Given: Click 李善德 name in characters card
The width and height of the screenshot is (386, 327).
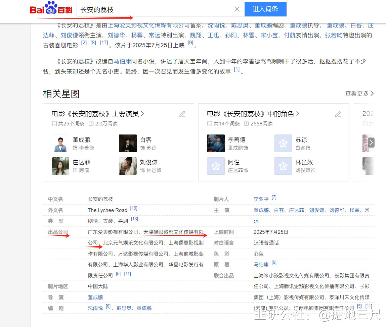Looking at the screenshot, I should (237, 140).
